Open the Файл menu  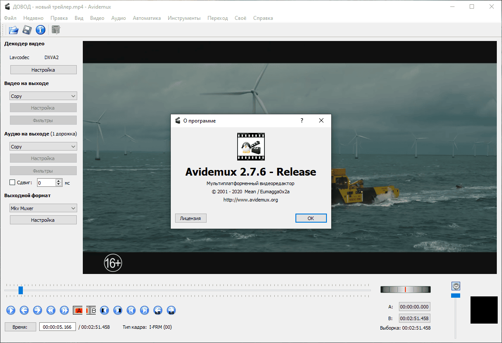click(x=10, y=18)
